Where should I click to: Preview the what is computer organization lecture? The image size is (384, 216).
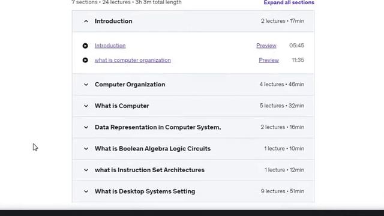click(269, 60)
